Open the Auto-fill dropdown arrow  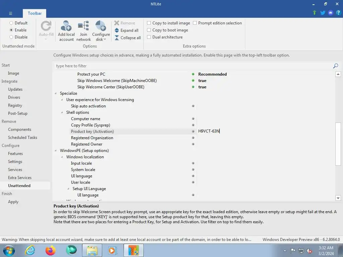(x=46, y=39)
